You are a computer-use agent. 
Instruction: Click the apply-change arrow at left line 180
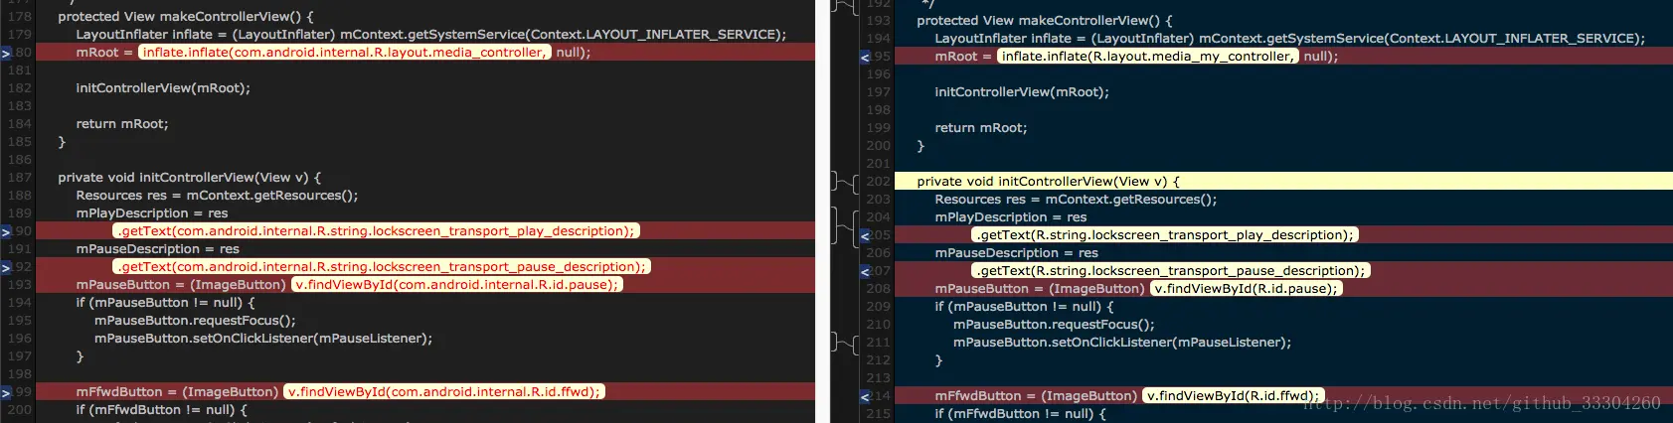[6, 53]
